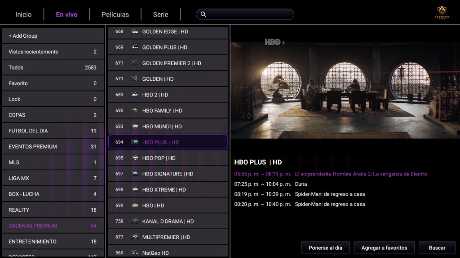The height and width of the screenshot is (258, 460).
Task: Click the Ponerse al día button
Action: (325, 248)
